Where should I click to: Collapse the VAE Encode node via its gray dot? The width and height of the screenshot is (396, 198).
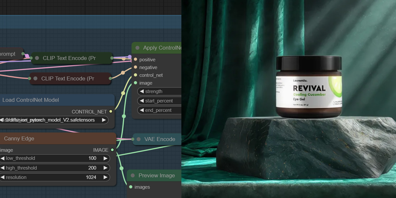click(138, 139)
